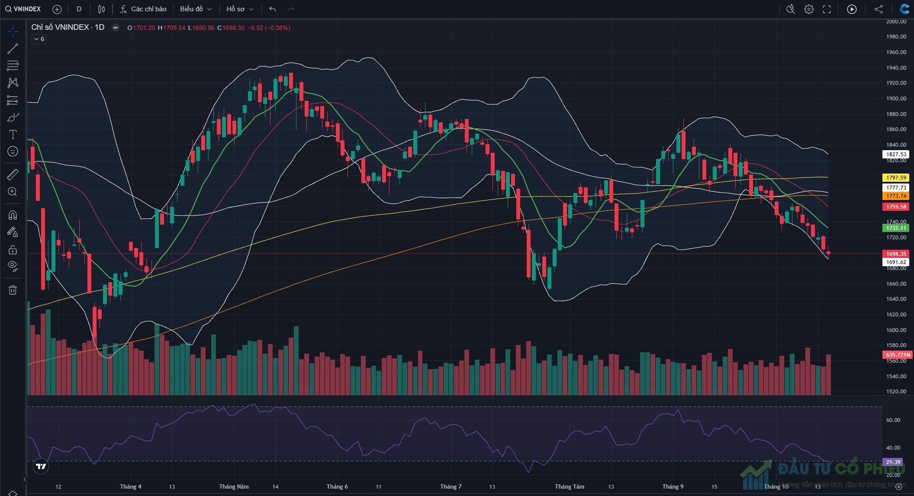Open chart settings gear in top bar

click(809, 9)
